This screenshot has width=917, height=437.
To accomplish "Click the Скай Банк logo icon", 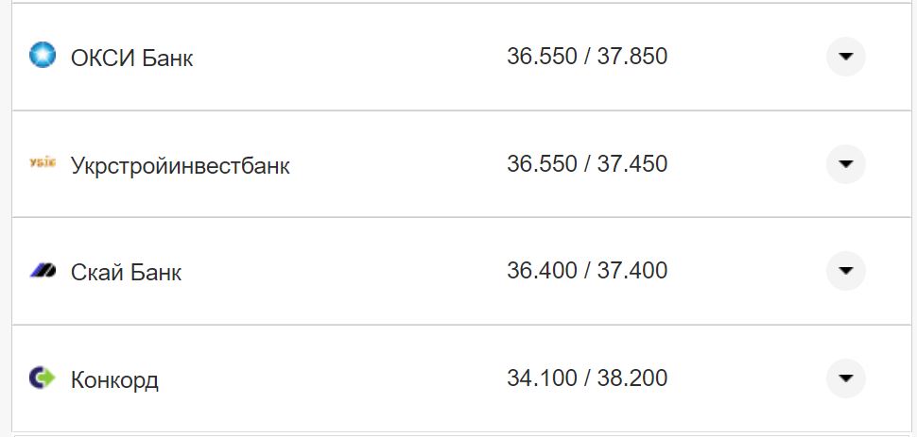I will point(43,272).
